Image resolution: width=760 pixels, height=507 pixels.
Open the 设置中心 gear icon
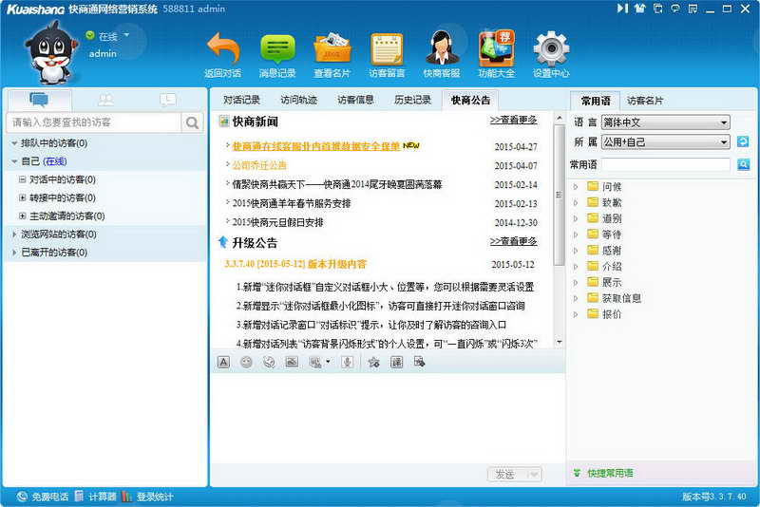pyautogui.click(x=551, y=48)
